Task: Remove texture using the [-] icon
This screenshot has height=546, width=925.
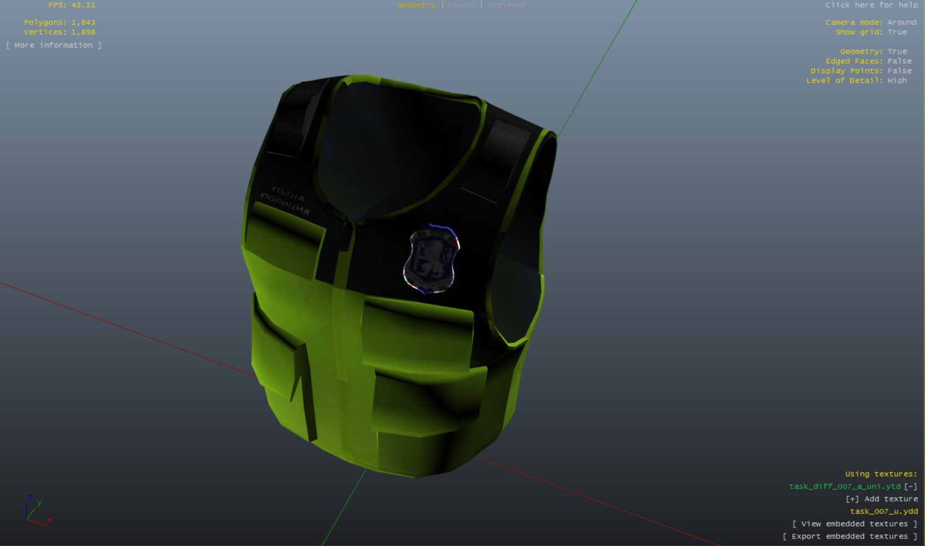Action: [911, 486]
